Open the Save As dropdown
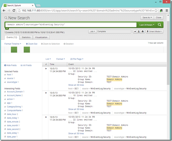 pos(147,17)
